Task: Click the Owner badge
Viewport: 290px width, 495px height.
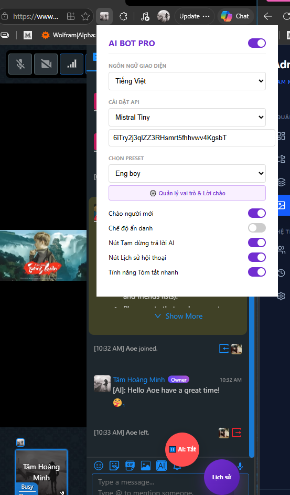Action: (x=178, y=380)
